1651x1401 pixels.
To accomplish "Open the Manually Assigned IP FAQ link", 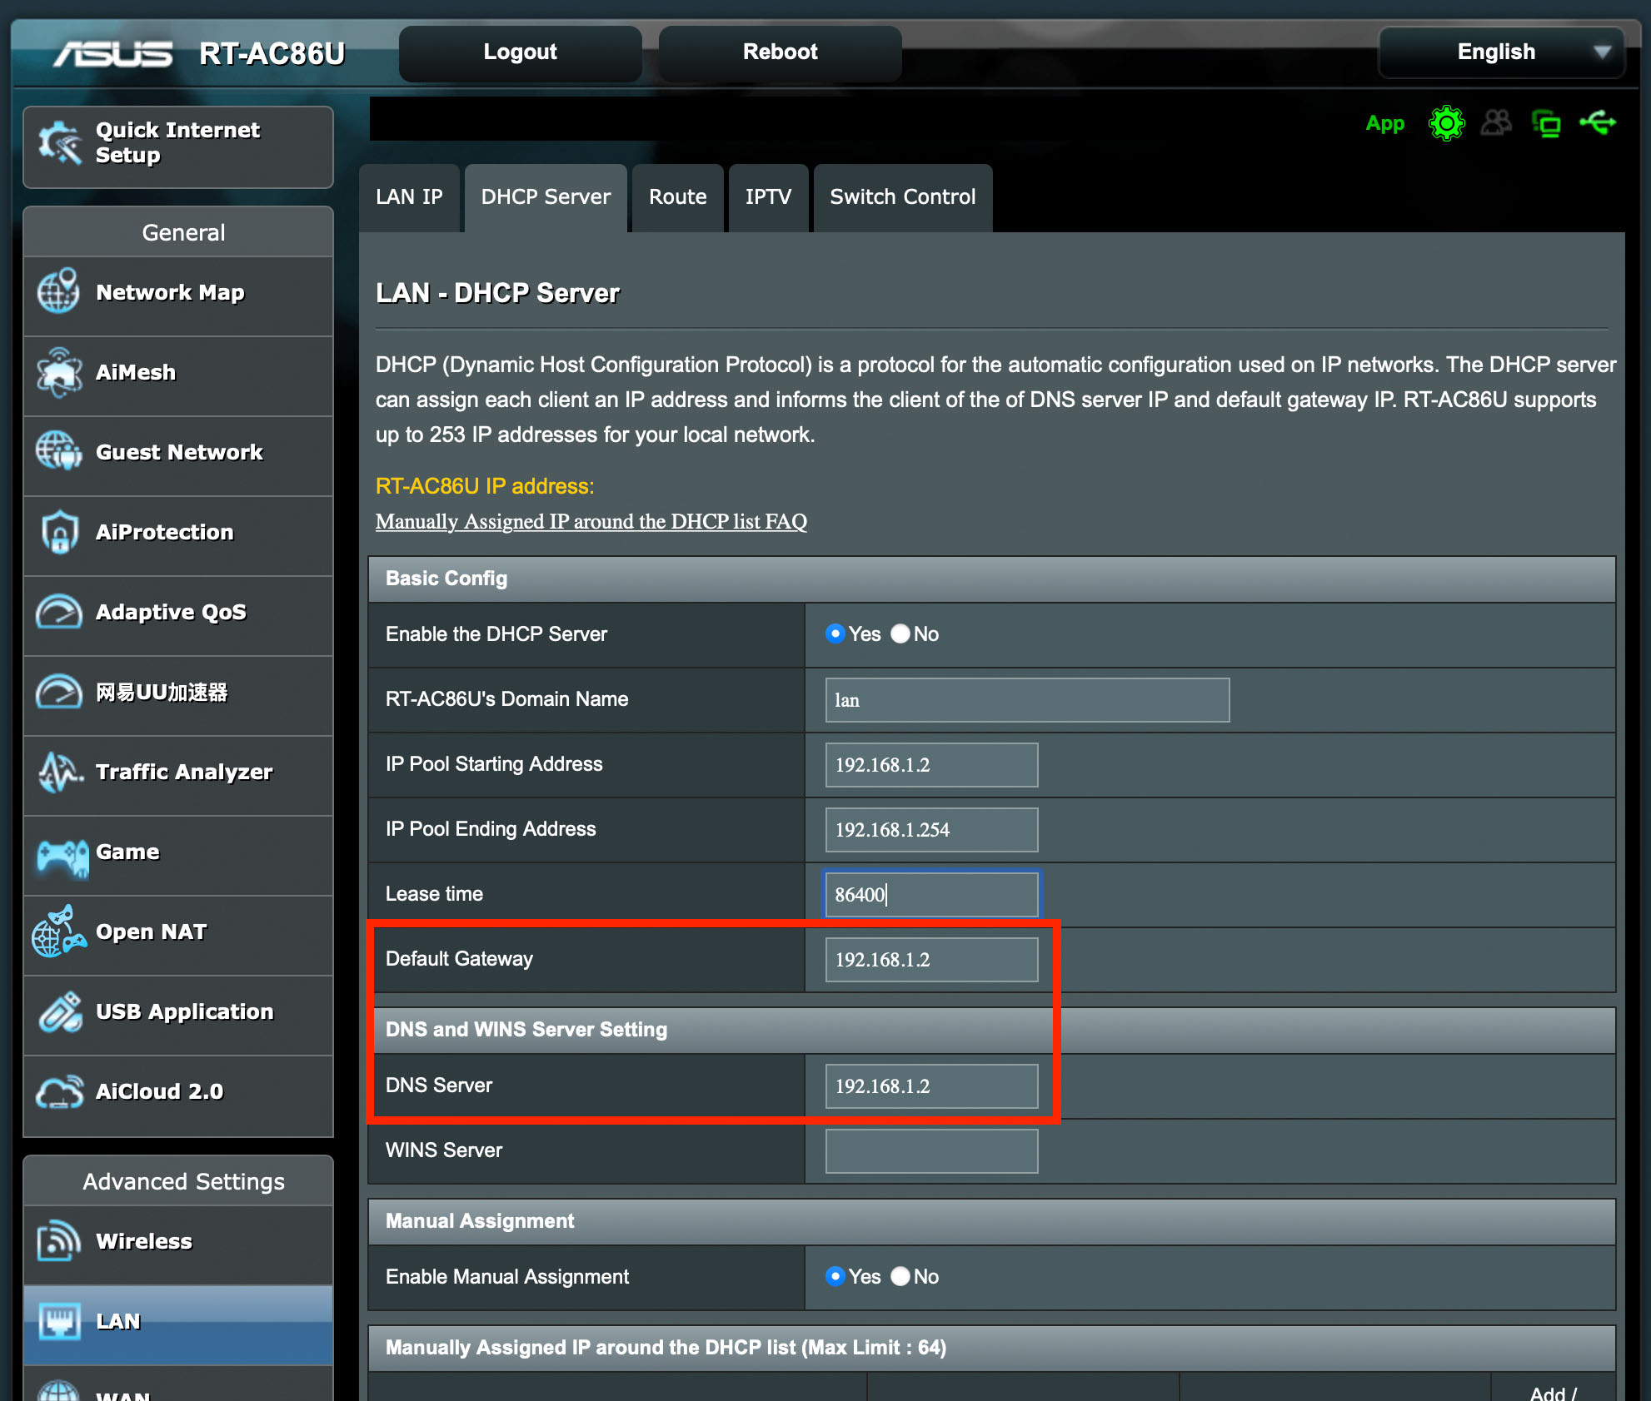I will [591, 522].
